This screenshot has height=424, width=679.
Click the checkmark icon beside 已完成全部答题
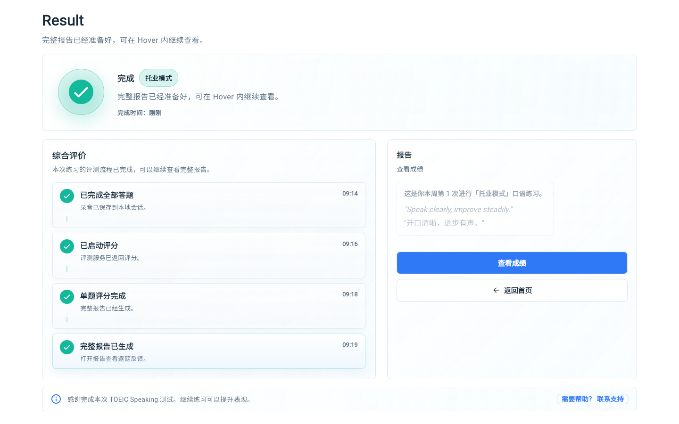pos(67,196)
